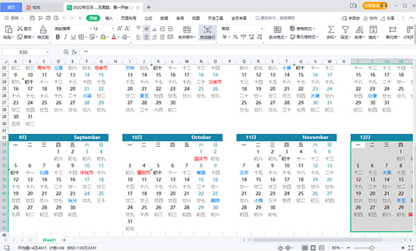Click the red font color icon

click(x=114, y=37)
